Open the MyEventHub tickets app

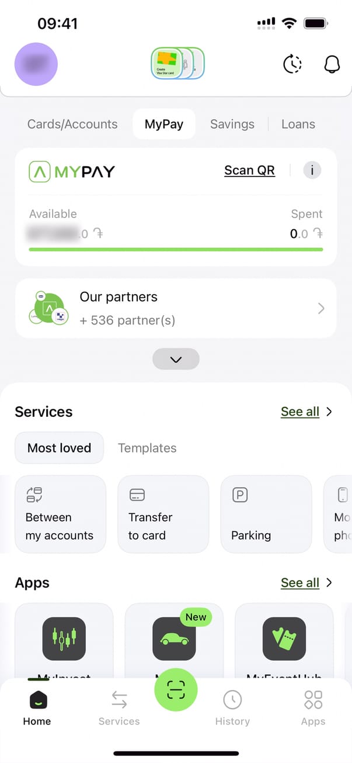(x=284, y=638)
